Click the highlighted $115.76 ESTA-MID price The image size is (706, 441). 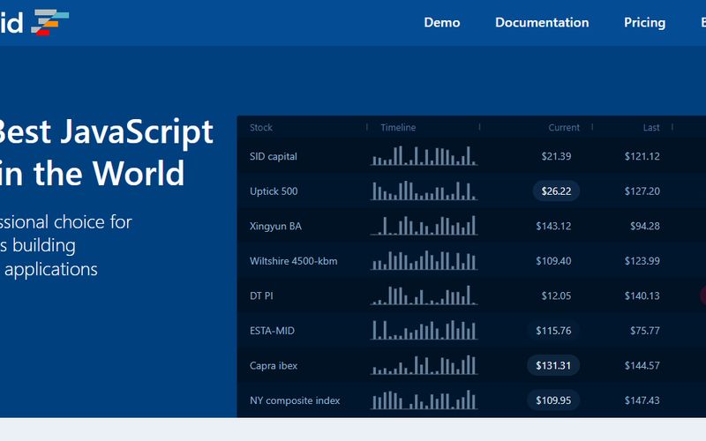(x=553, y=331)
